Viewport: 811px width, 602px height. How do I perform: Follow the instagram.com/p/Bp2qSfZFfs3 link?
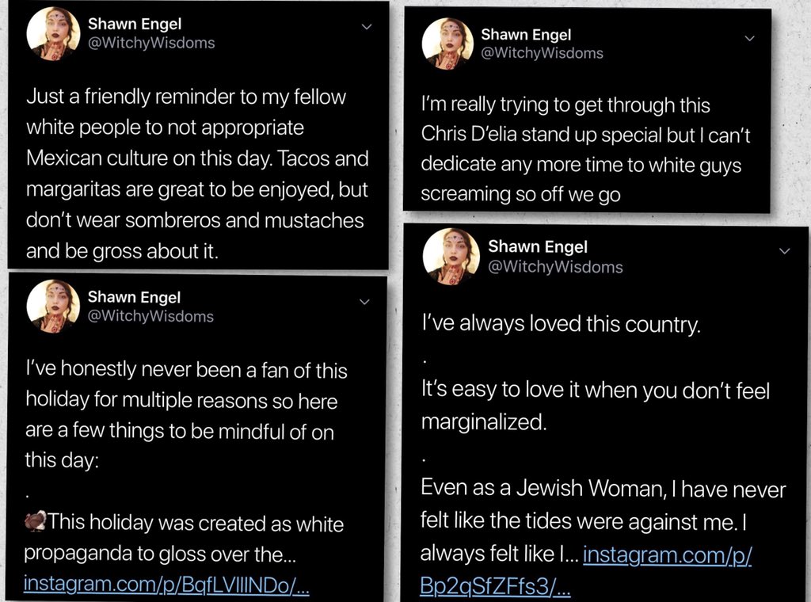point(586,570)
